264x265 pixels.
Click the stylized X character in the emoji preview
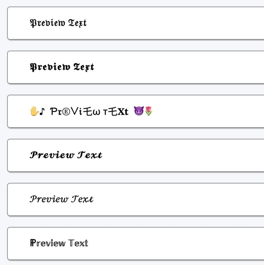click(121, 111)
